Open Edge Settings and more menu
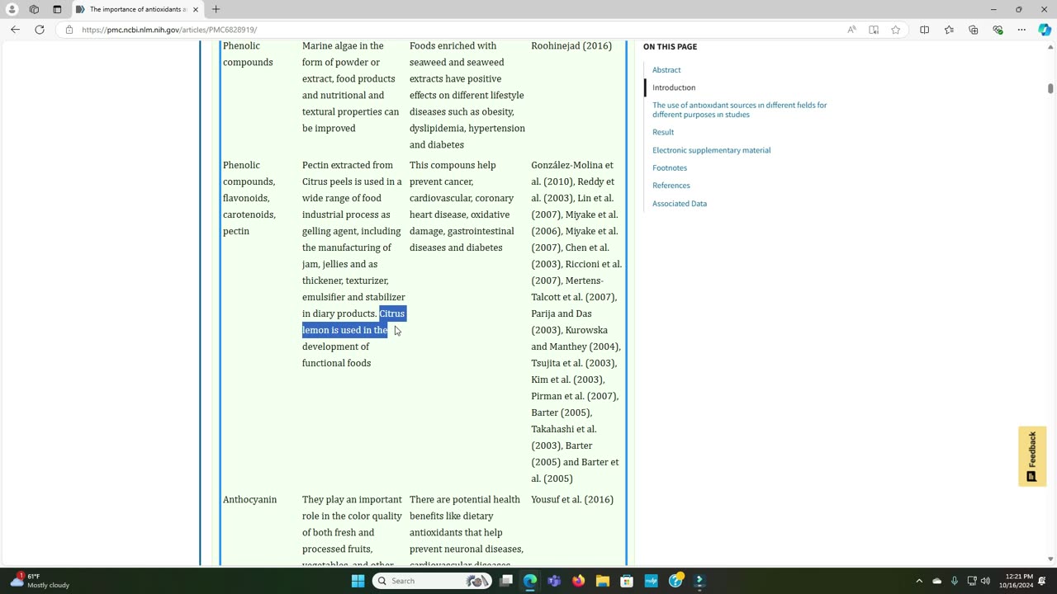This screenshot has width=1057, height=594. pyautogui.click(x=1021, y=30)
